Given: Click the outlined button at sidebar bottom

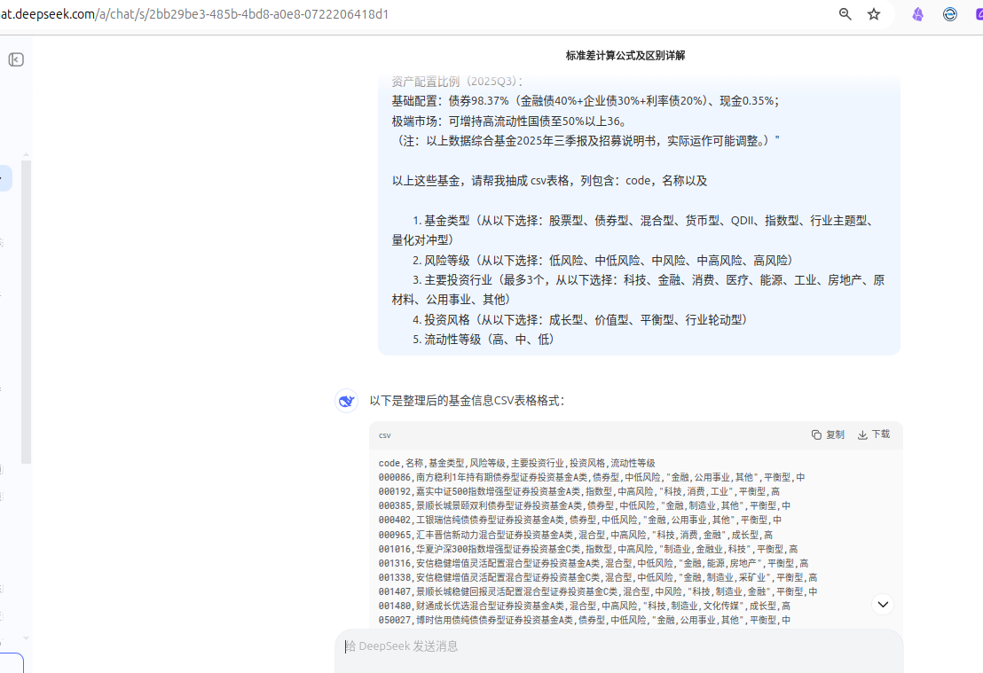Looking at the screenshot, I should click(12, 663).
